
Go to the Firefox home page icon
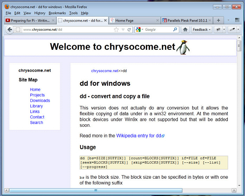coord(185,30)
